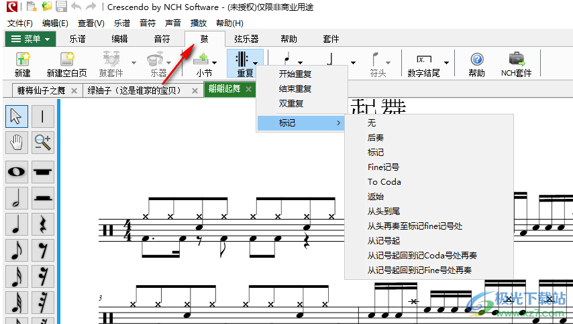This screenshot has height=324, width=573.
Task: Expand the 乐器 dropdown arrow
Action: point(169,63)
